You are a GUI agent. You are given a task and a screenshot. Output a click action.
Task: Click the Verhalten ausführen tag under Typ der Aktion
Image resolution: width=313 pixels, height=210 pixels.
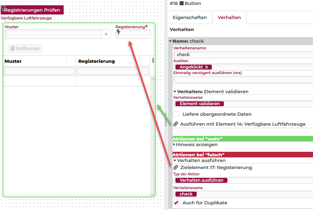tap(201, 180)
